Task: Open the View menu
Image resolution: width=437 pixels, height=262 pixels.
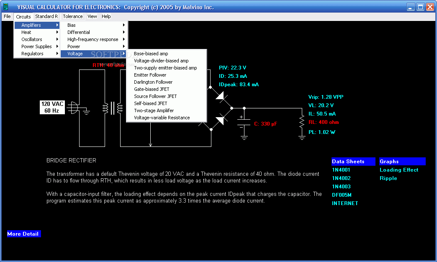Action: tap(92, 16)
